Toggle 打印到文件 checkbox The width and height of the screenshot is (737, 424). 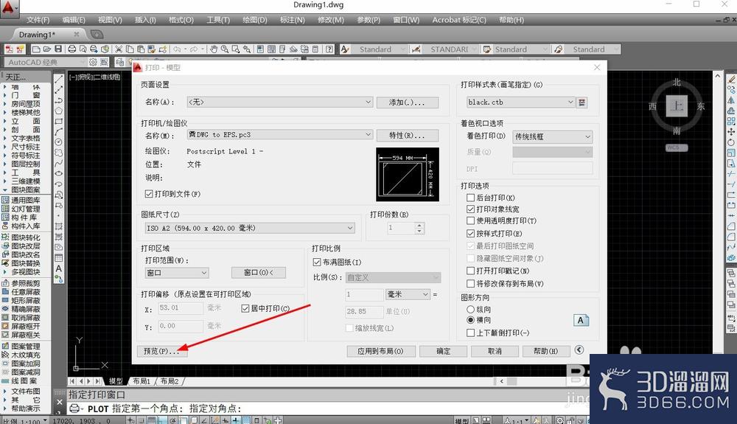click(149, 194)
